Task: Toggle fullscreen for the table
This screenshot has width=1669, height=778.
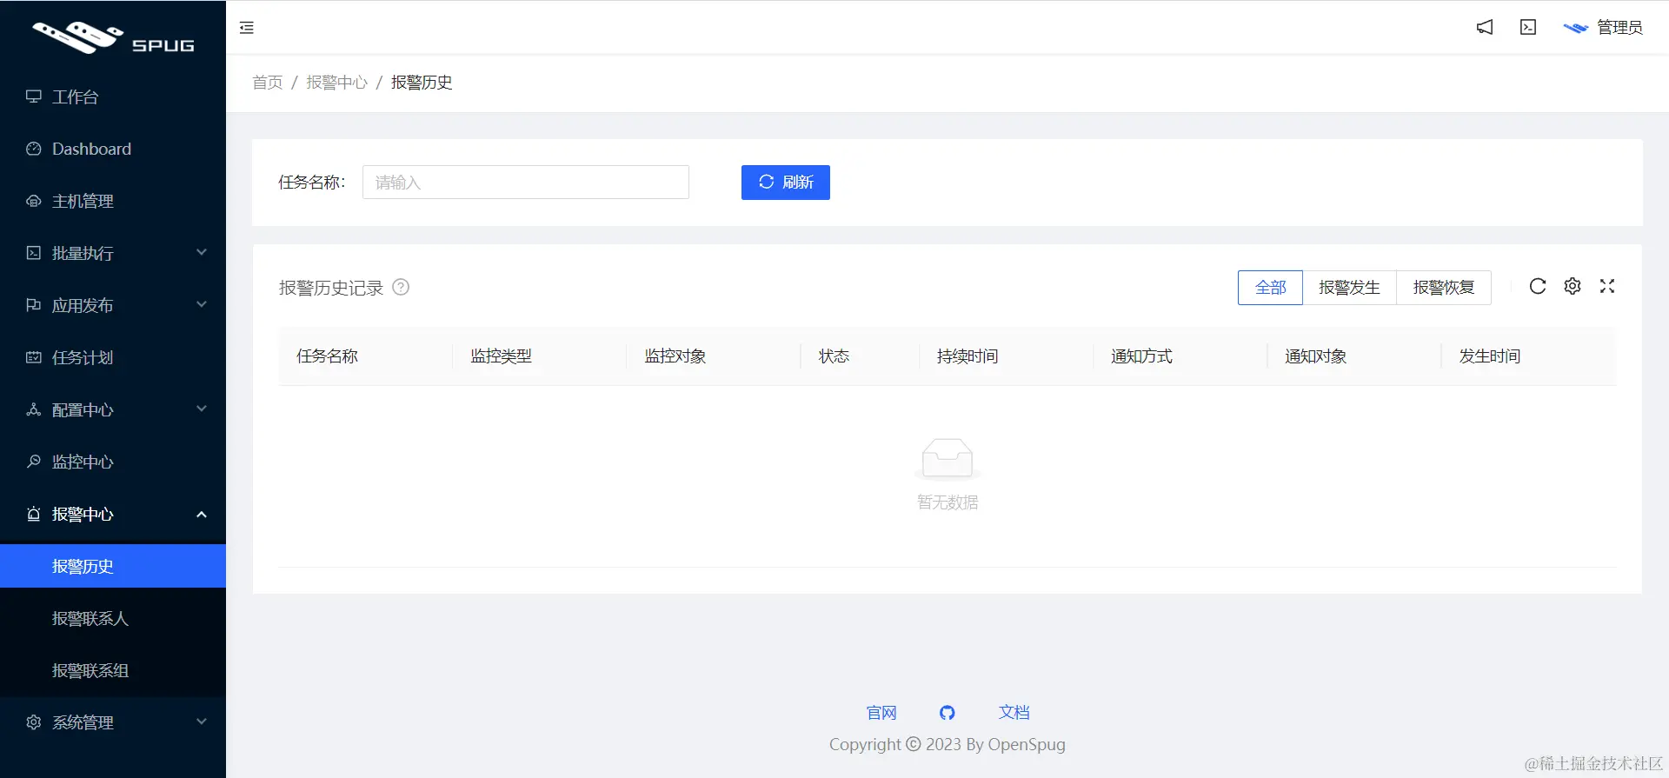Action: (1607, 286)
